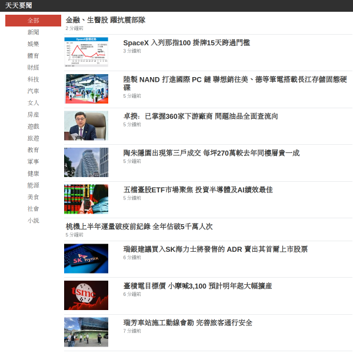
Task: Open the tsmc logo article thumbnail
Action: pos(86,295)
